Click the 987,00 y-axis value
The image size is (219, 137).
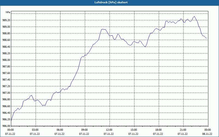tap(6, 93)
